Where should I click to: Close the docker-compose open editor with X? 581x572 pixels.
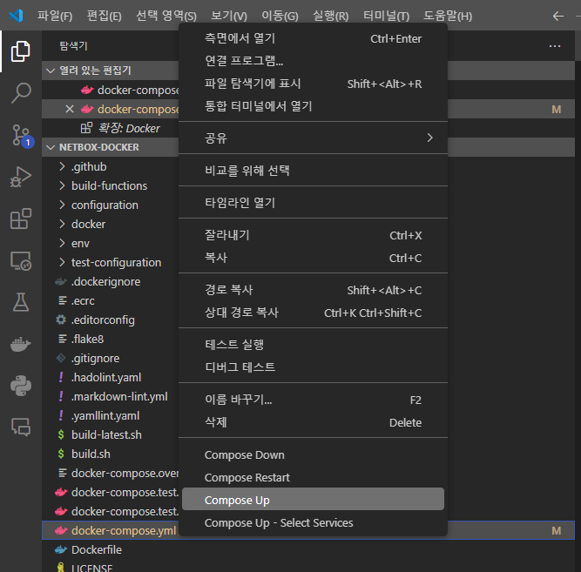point(70,110)
